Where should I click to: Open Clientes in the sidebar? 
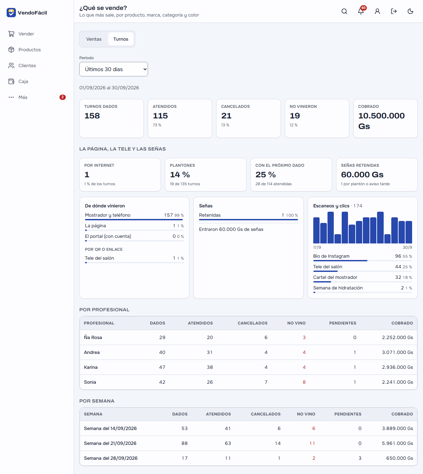[x=37, y=65]
